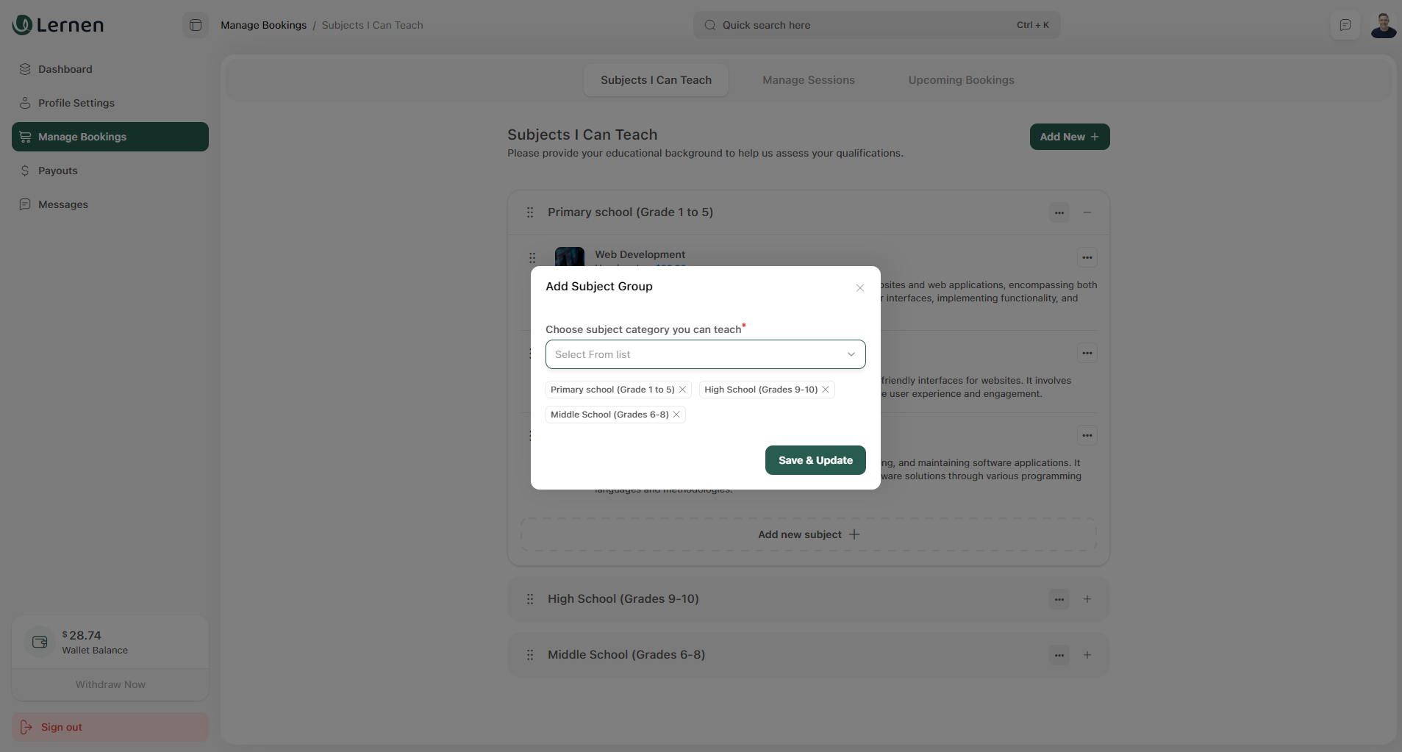Open the chat messages icon in header
This screenshot has height=752, width=1402.
pyautogui.click(x=1345, y=25)
